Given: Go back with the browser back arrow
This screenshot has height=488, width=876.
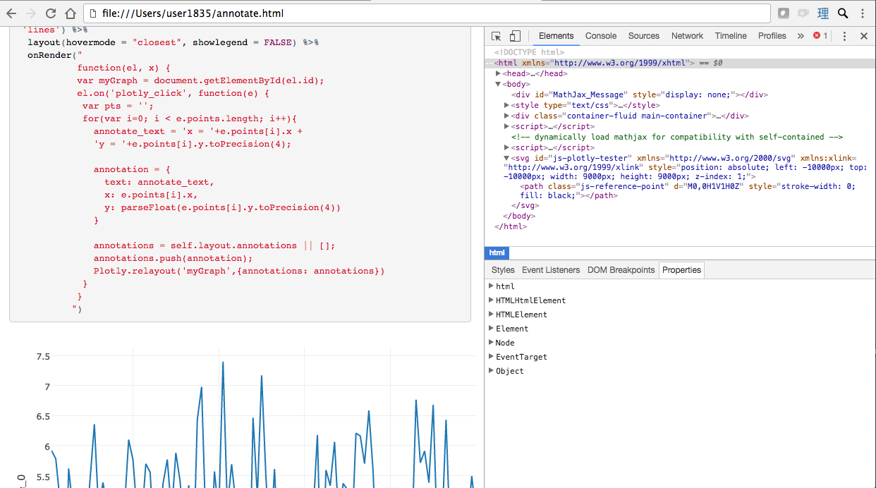Looking at the screenshot, I should (12, 13).
